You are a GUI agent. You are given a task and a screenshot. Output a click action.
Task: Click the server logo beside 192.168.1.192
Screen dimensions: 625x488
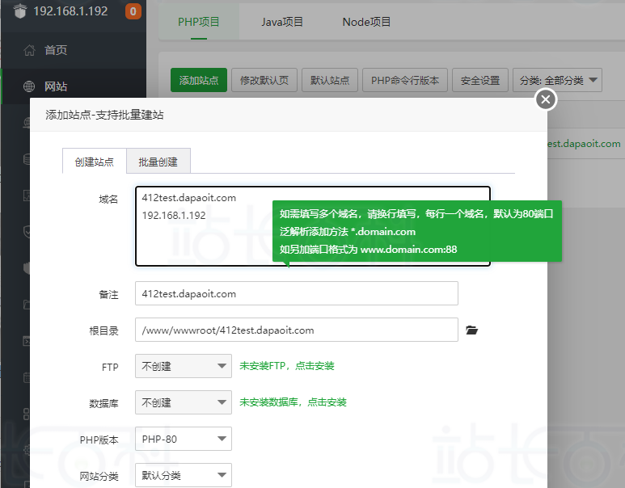(x=19, y=11)
